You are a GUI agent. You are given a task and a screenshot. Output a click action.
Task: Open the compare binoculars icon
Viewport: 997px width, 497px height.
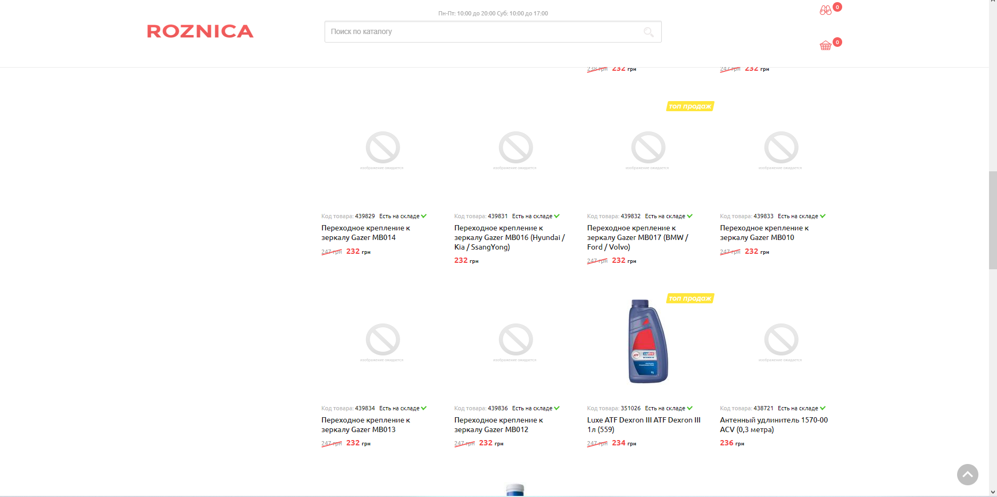click(x=826, y=10)
